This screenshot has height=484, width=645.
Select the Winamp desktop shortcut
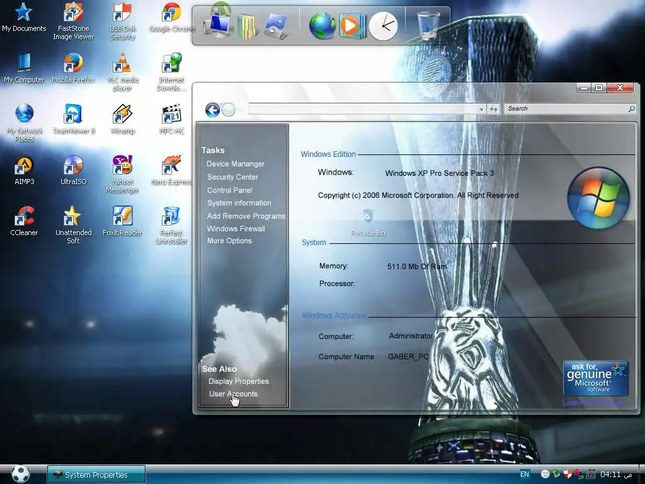click(122, 119)
